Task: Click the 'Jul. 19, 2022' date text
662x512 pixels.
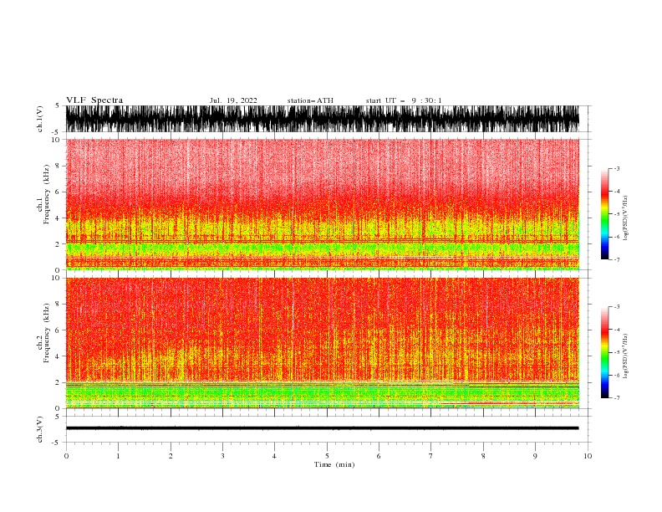Action: coord(233,100)
